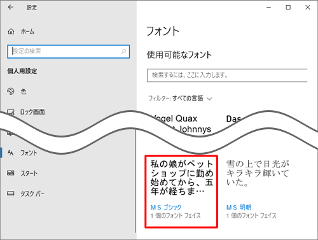
Task: Open the ロック画面 icon
Action: [x=11, y=112]
